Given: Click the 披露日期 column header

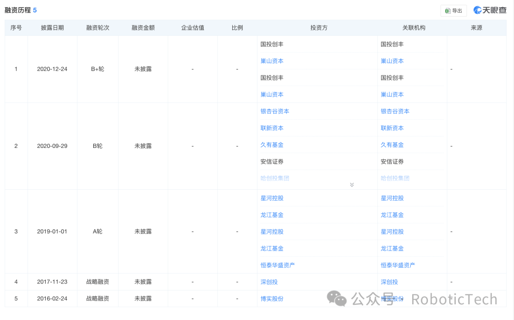Looking at the screenshot, I should pos(52,28).
